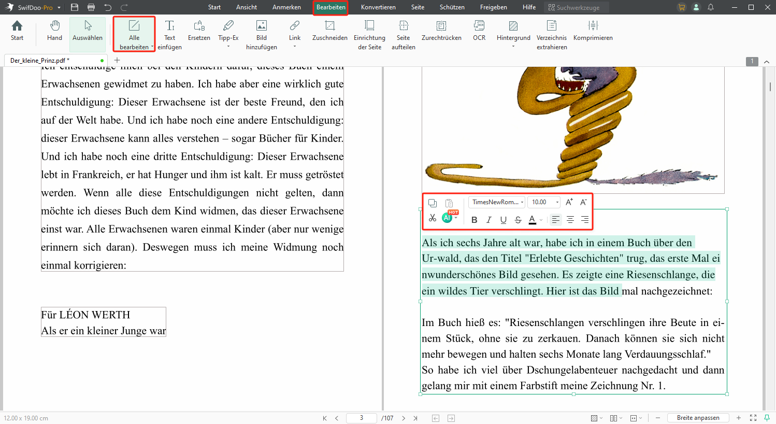Click Breite anpassen zoom button
Screen dimensions: 776x424
pos(698,418)
